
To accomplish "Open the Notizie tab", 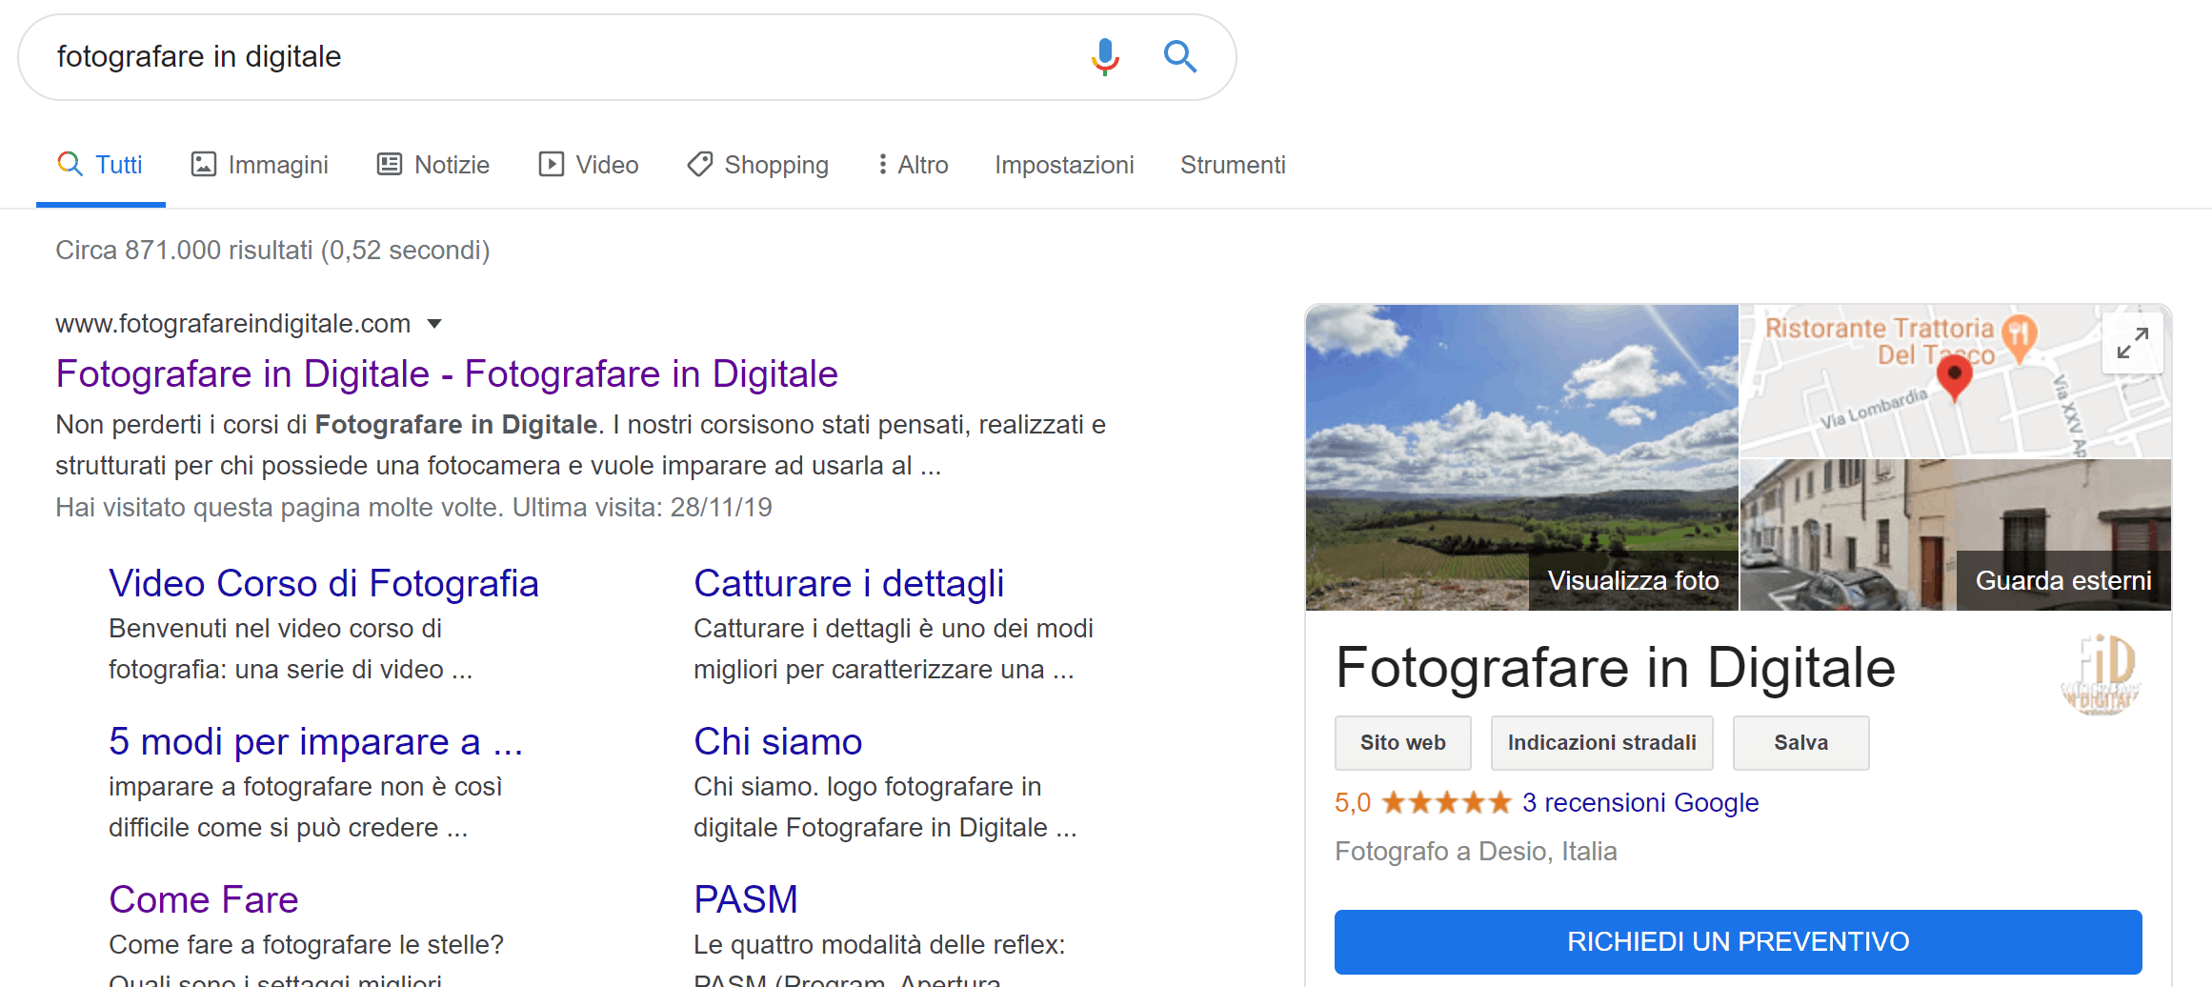I will (x=433, y=165).
